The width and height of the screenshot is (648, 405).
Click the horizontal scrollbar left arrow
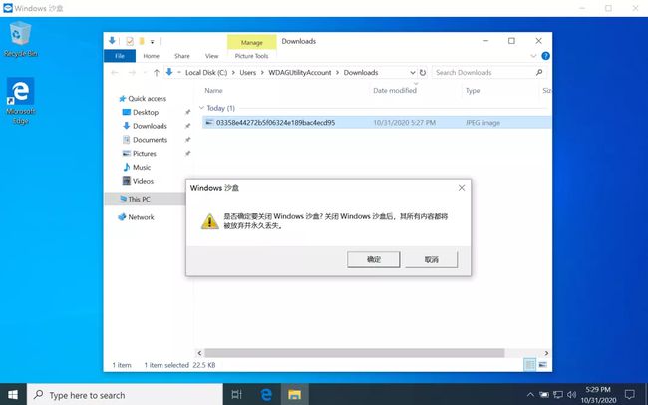(x=199, y=353)
